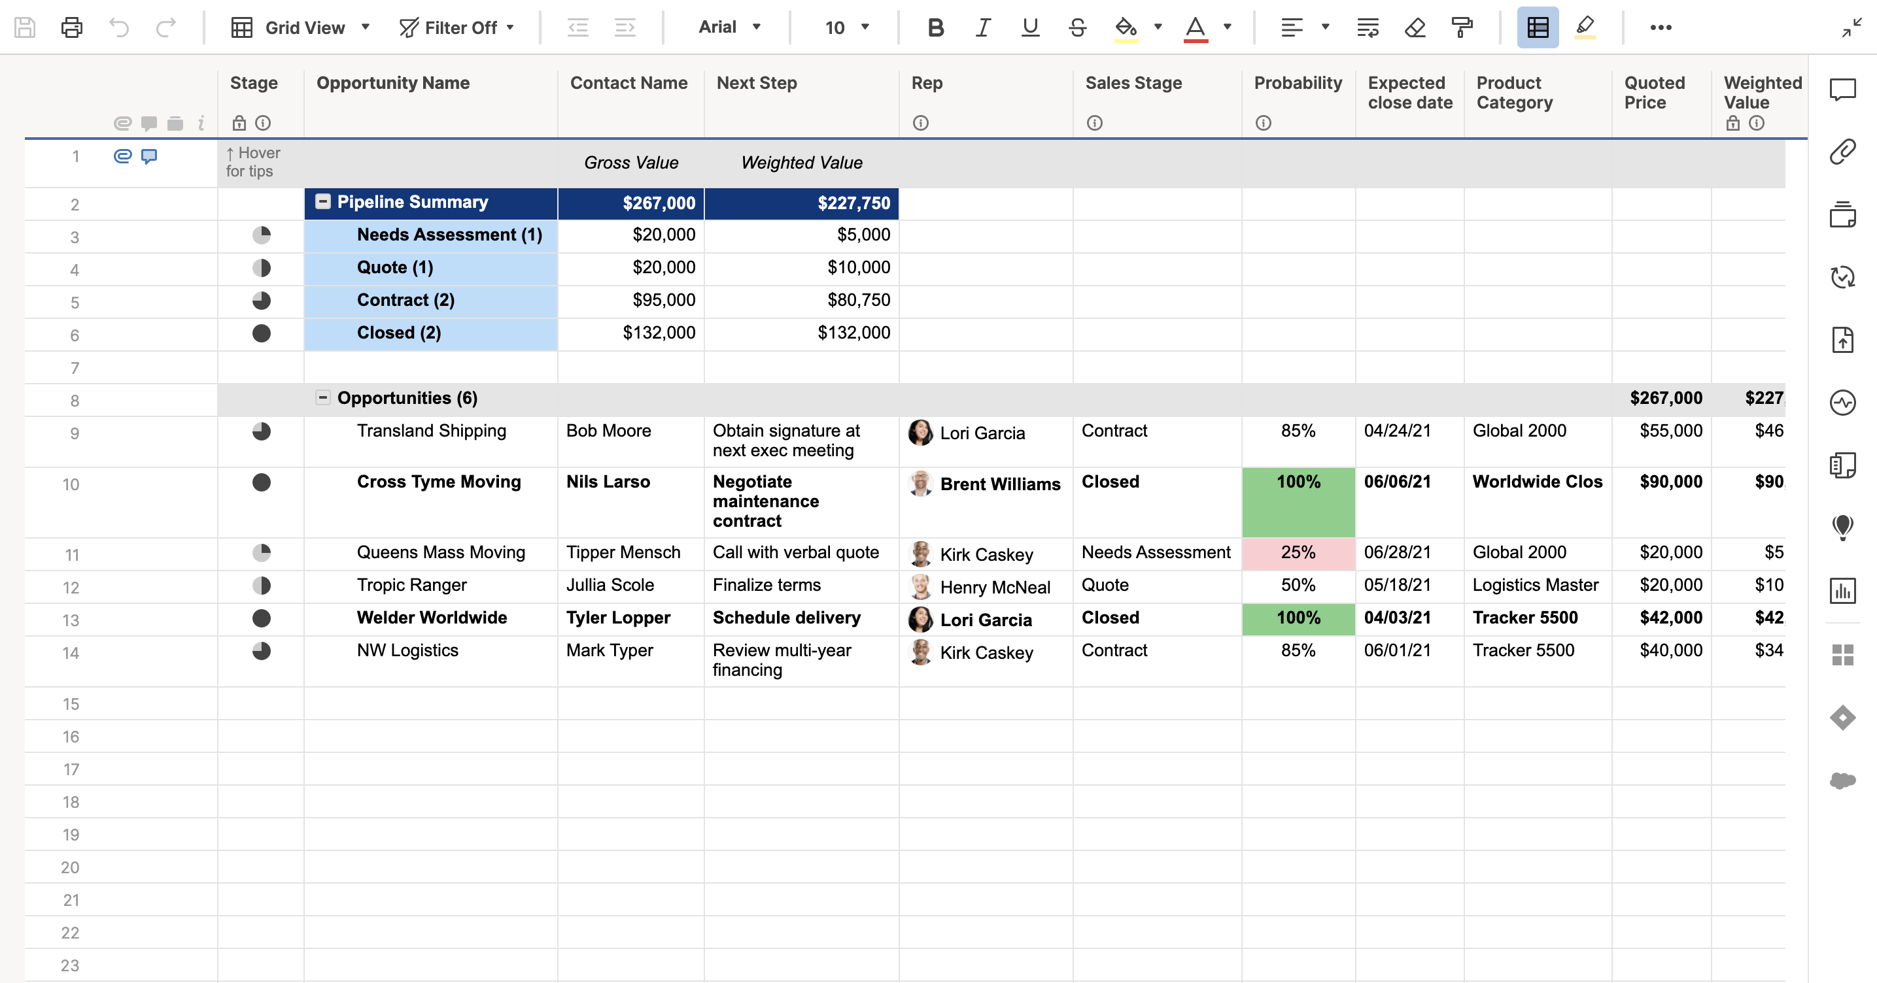This screenshot has height=983, width=1877.
Task: Collapse the Pipeline Summary section
Action: point(323,202)
